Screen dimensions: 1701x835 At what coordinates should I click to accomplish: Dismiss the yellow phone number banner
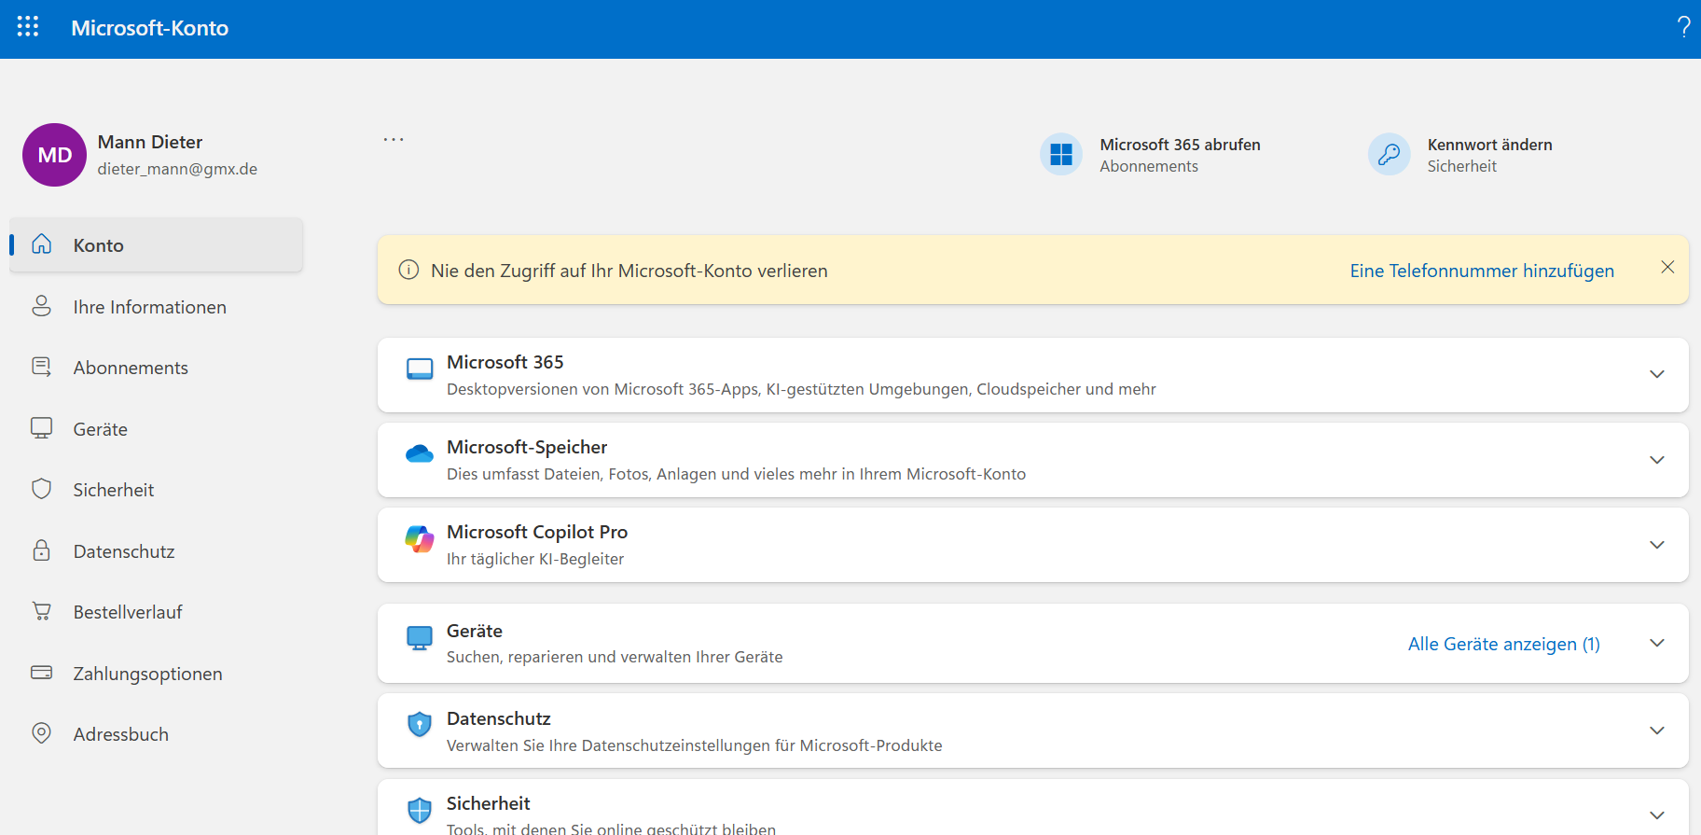click(x=1667, y=267)
